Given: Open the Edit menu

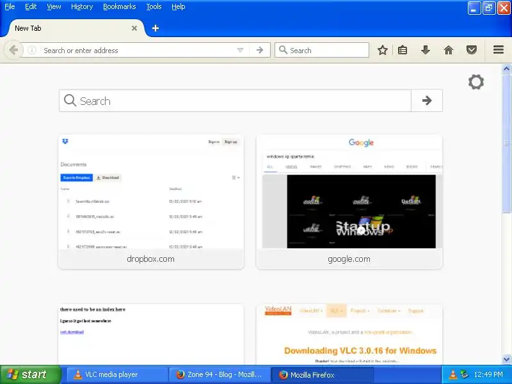Looking at the screenshot, I should coord(31,6).
